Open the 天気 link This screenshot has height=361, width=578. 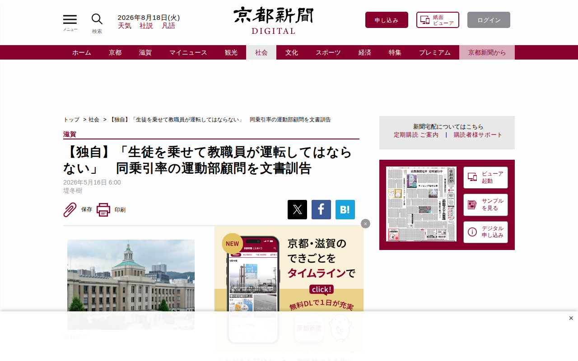125,26
